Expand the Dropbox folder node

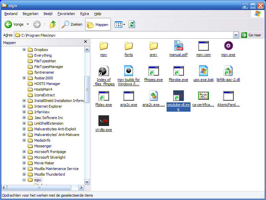tap(24, 49)
